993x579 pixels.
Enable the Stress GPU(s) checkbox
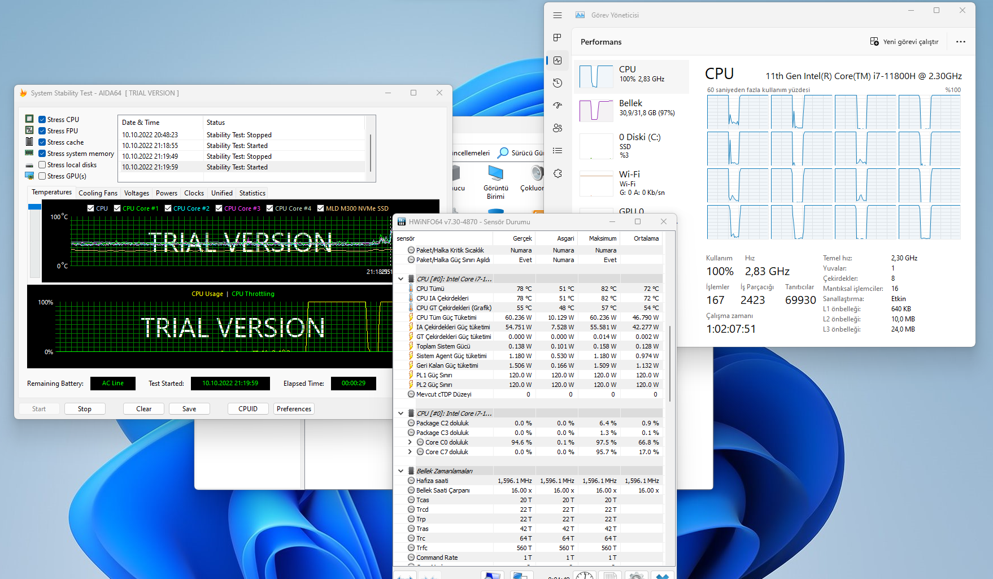click(42, 176)
